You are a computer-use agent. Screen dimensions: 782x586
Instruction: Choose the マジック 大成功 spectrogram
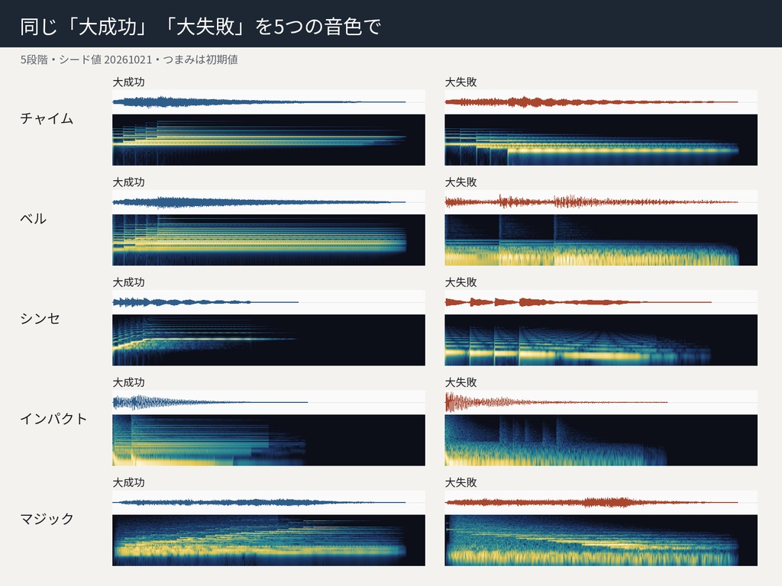click(x=269, y=541)
